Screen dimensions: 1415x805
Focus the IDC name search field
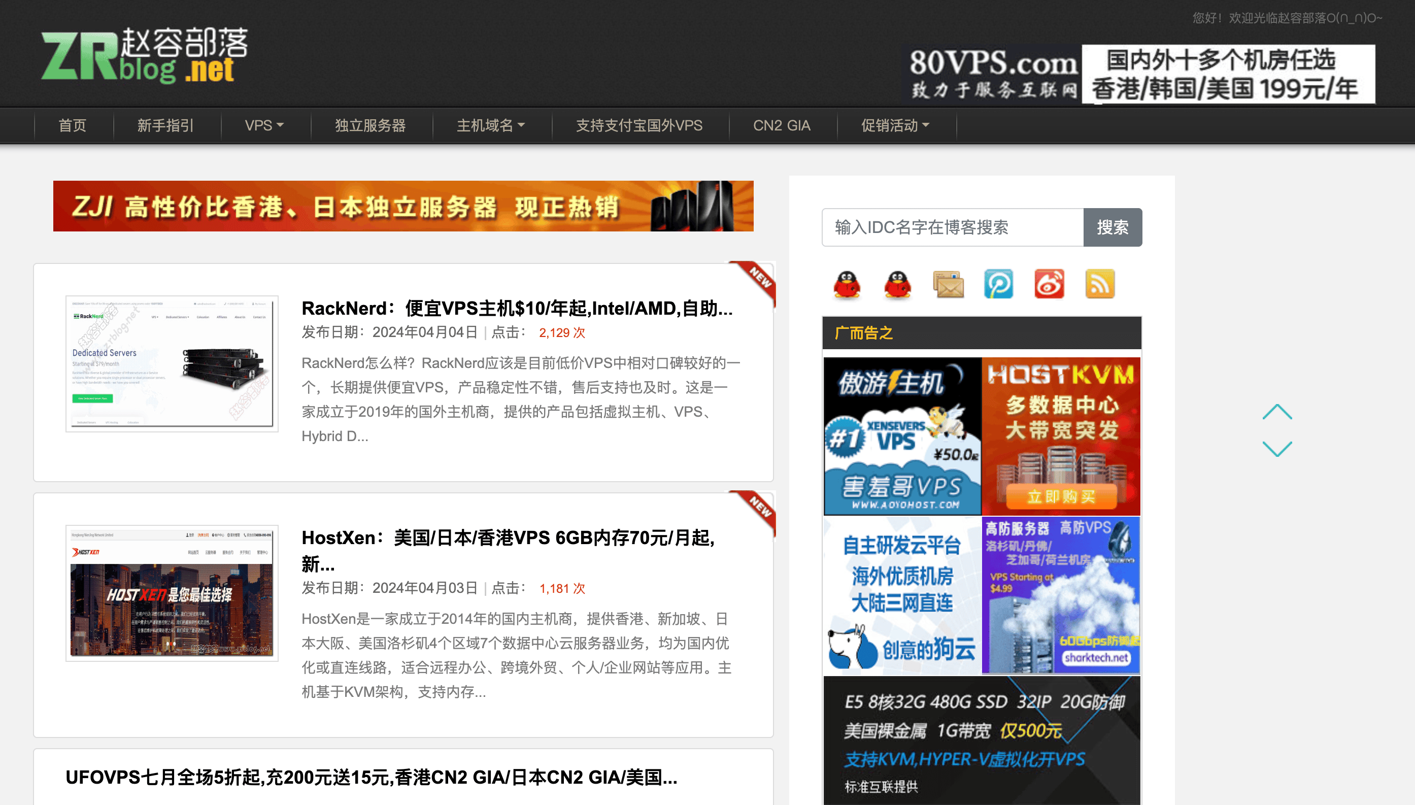952,227
